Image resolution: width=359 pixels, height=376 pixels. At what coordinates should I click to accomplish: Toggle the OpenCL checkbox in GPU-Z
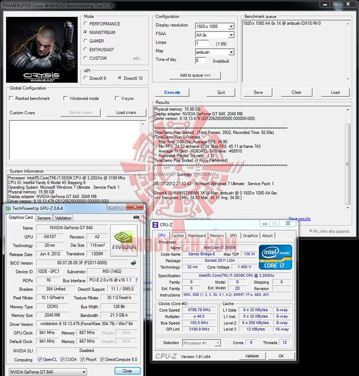pos(40,359)
